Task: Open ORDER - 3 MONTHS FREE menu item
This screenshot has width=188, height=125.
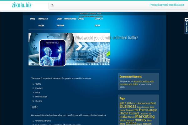Action: 70,22
